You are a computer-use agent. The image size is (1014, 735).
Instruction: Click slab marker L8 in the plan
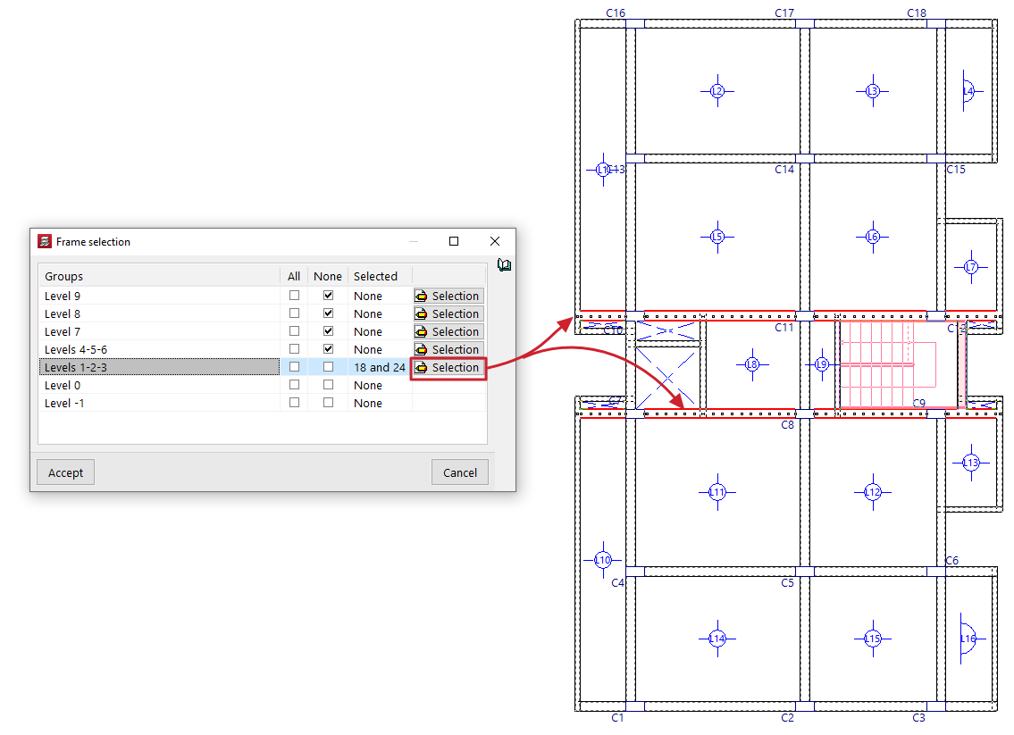(x=752, y=364)
